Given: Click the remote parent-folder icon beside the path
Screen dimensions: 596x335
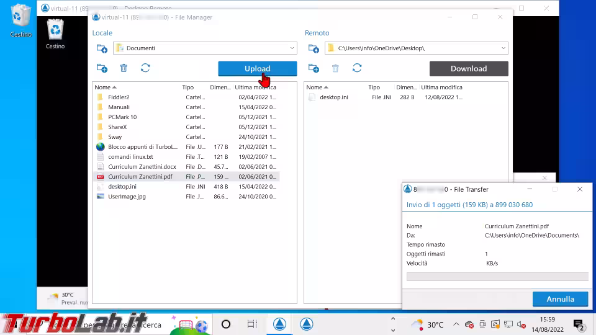Looking at the screenshot, I should click(314, 48).
